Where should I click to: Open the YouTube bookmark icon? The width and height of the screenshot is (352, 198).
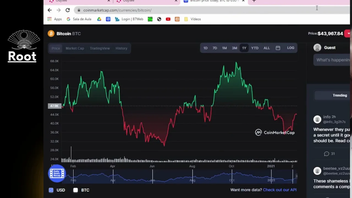coord(168,19)
